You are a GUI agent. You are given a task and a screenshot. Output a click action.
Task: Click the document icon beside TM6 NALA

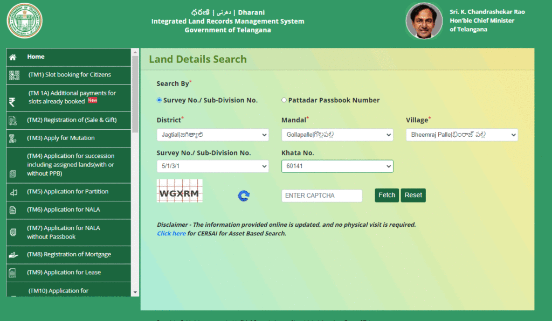coord(12,210)
